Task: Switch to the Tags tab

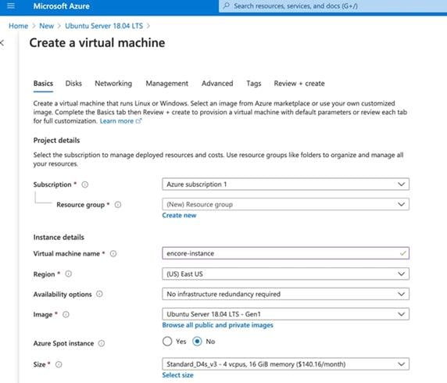Action: [254, 84]
